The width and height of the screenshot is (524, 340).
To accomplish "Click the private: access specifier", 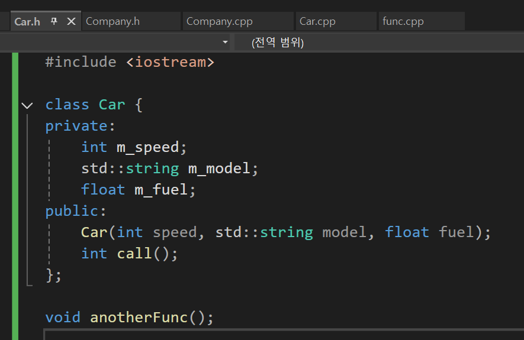I will [x=80, y=126].
